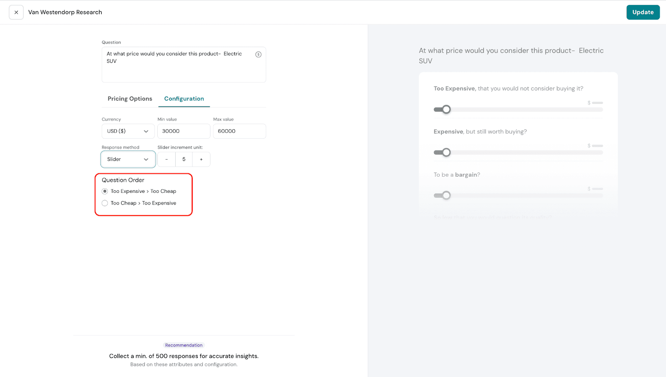666x377 pixels.
Task: Click the dollar icon in question box
Action: [258, 54]
